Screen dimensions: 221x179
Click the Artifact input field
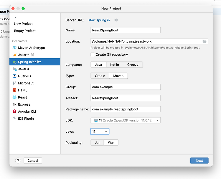point(126,98)
